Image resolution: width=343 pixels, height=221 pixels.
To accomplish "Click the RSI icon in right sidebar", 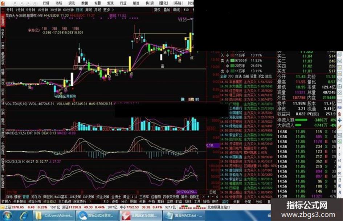I will click(x=339, y=107).
